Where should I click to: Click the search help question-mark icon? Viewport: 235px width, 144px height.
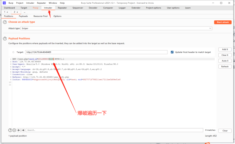(x=10, y=130)
